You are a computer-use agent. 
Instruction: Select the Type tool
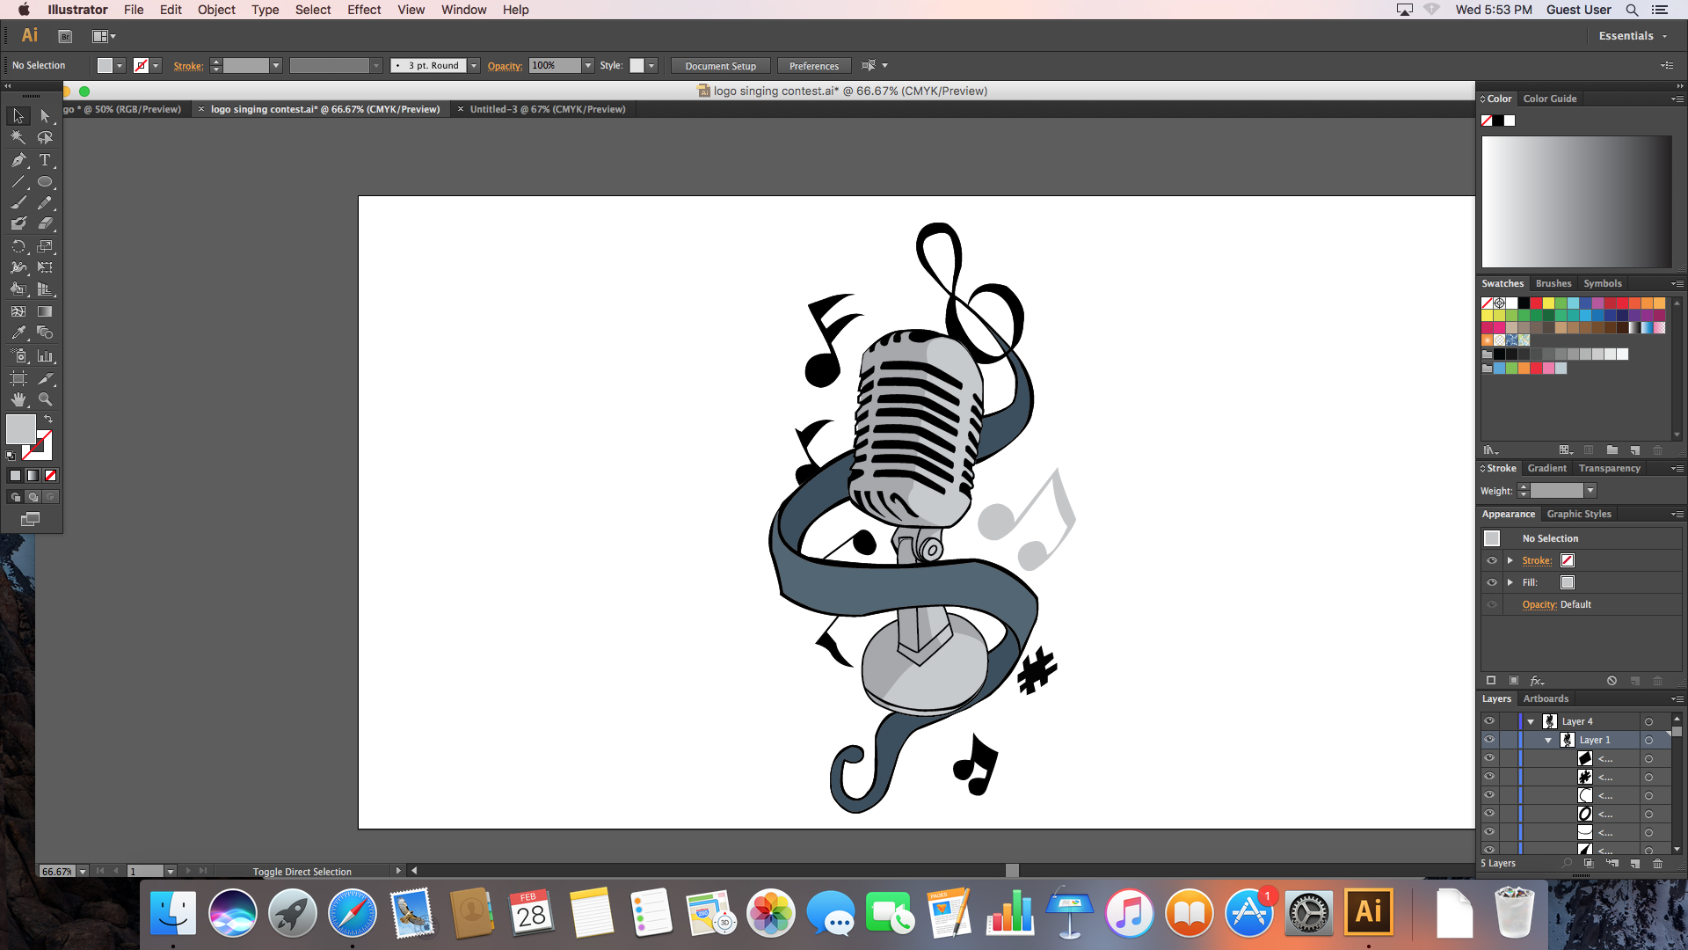pos(45,160)
